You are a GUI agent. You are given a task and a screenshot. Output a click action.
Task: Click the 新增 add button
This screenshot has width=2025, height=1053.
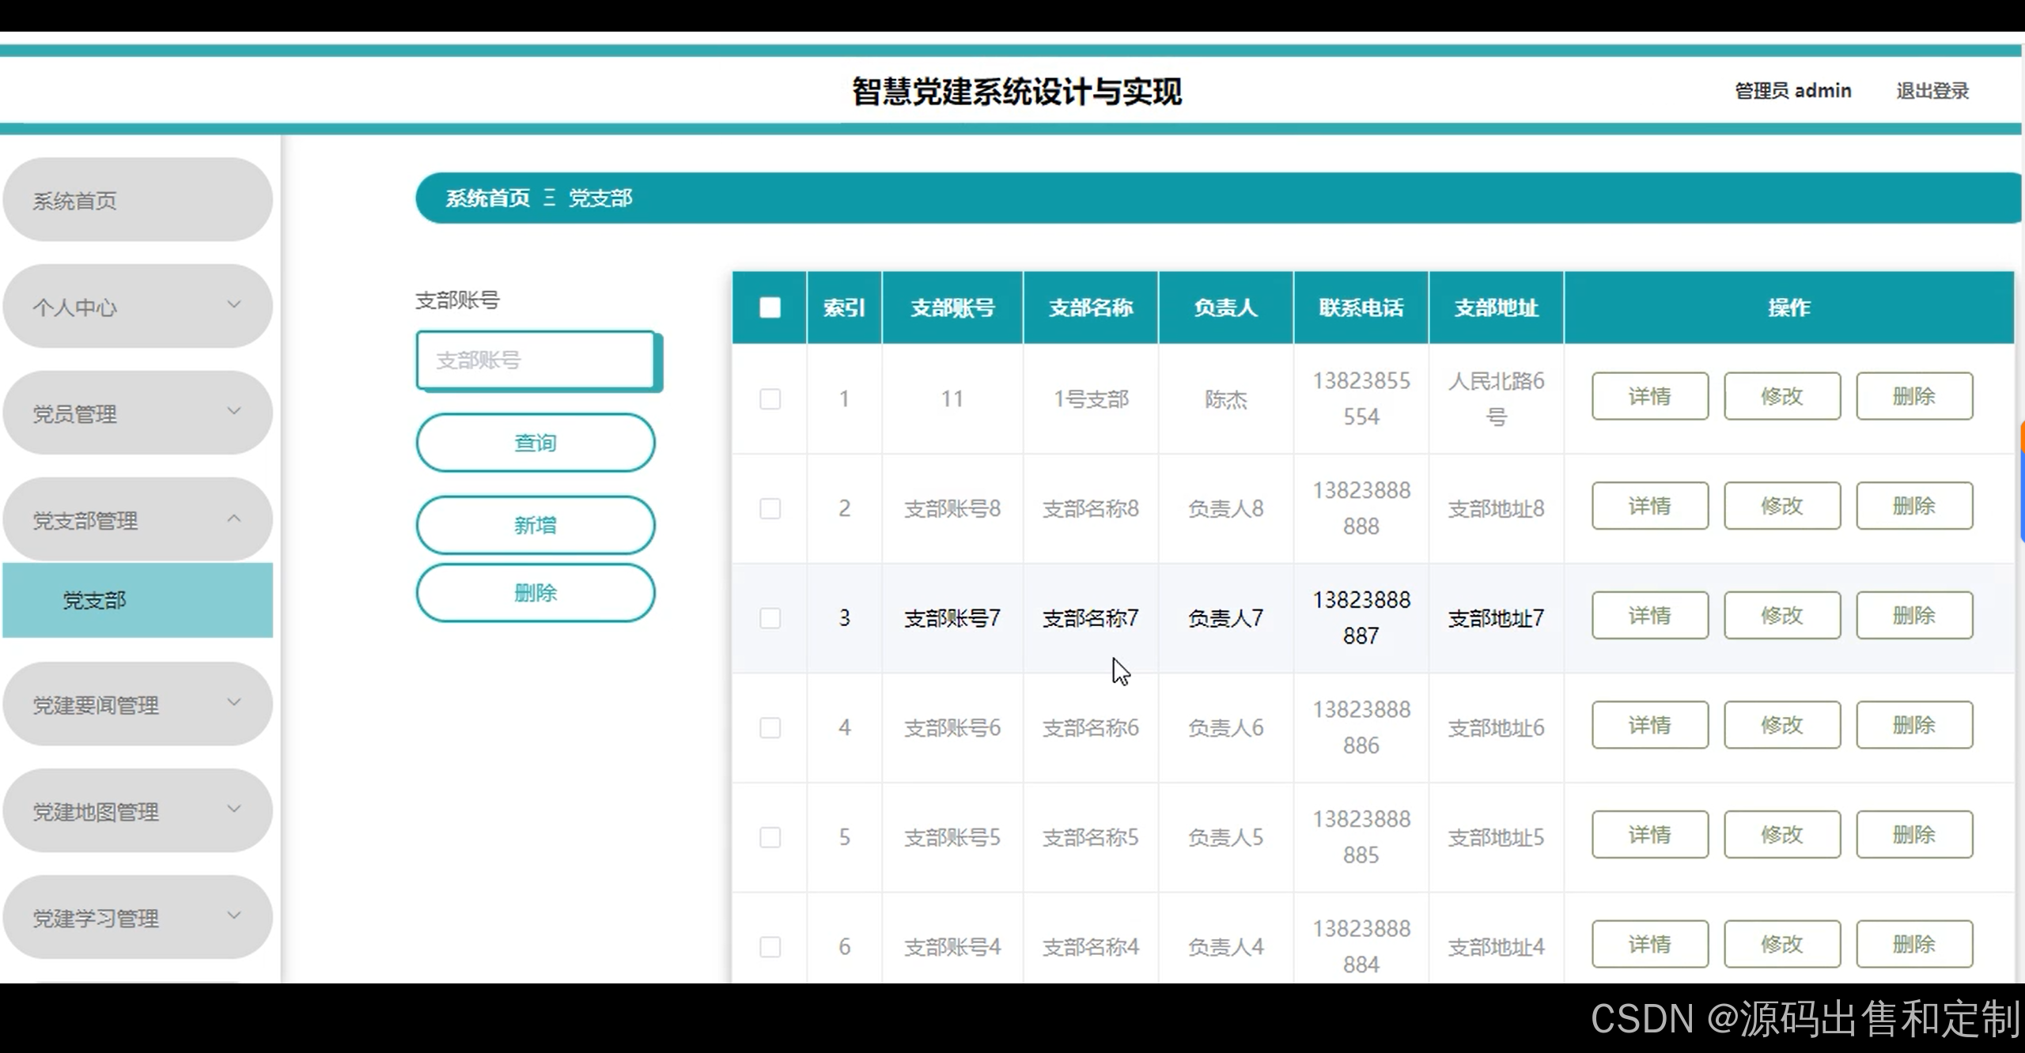pos(536,525)
